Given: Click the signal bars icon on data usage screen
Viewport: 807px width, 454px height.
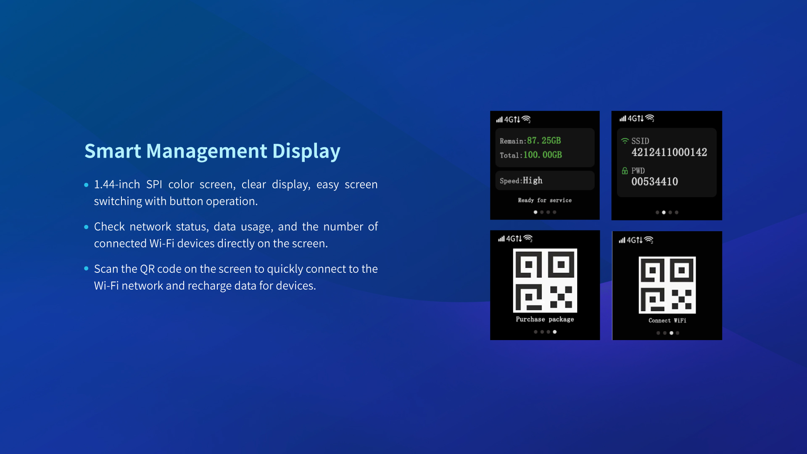Looking at the screenshot, I should pyautogui.click(x=499, y=120).
